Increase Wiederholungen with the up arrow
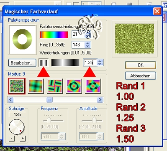 (100, 61)
